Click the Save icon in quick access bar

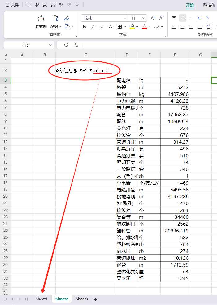[29, 5]
